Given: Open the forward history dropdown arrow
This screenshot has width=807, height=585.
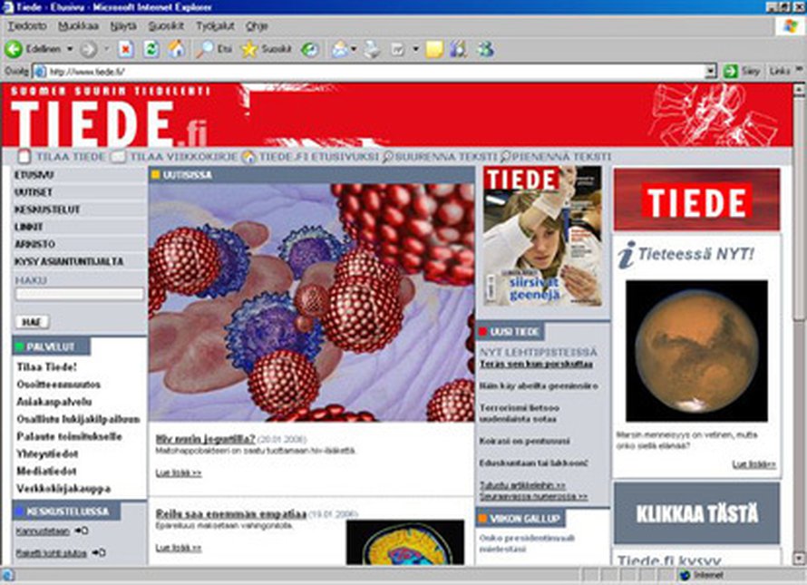Looking at the screenshot, I should click(106, 50).
